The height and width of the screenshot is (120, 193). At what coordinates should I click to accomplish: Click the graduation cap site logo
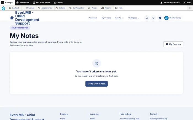coord(12,18)
